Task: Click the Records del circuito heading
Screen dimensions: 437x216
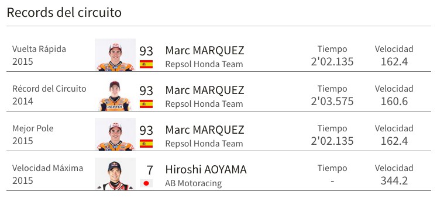Action: point(64,12)
